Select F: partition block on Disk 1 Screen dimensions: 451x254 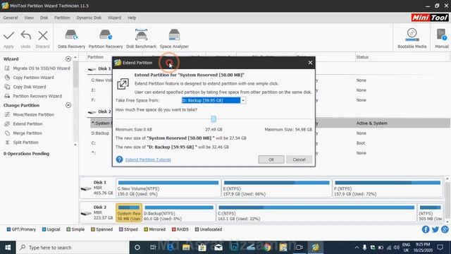[388, 188]
